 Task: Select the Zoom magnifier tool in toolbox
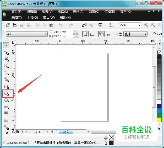6,66
